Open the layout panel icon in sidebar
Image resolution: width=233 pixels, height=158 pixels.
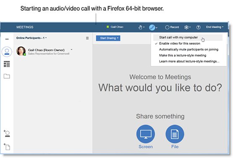tap(7, 64)
